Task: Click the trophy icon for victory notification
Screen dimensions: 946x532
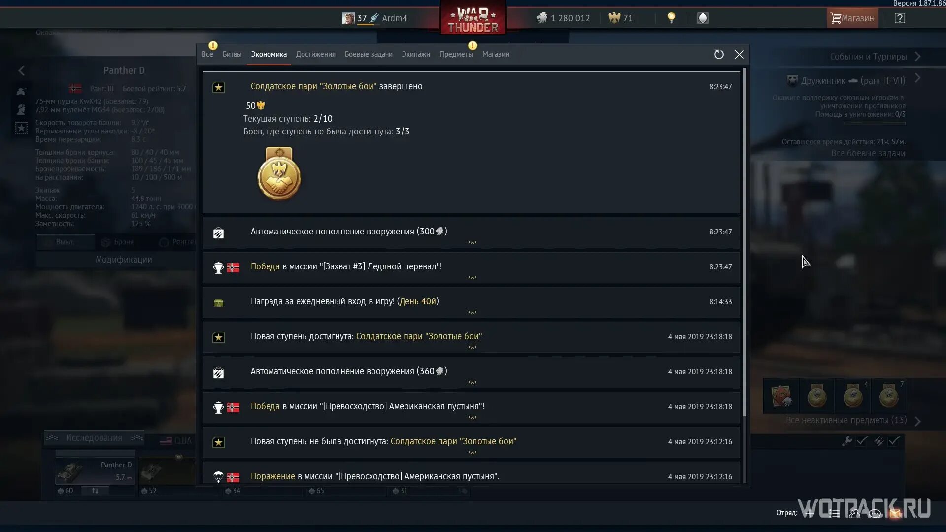Action: coord(218,267)
